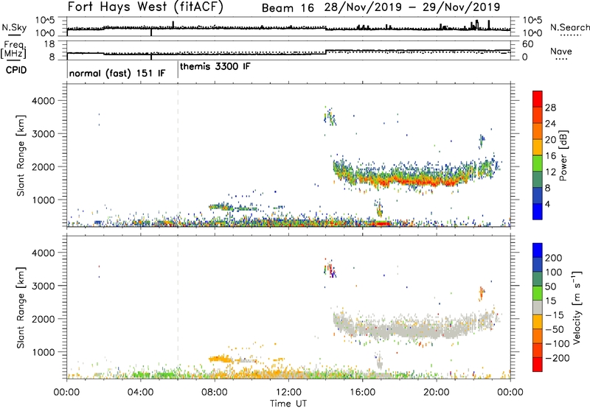Click the '10^5' tick beside N.Sky
Viewport: 590px width, 408px height.
(x=45, y=20)
